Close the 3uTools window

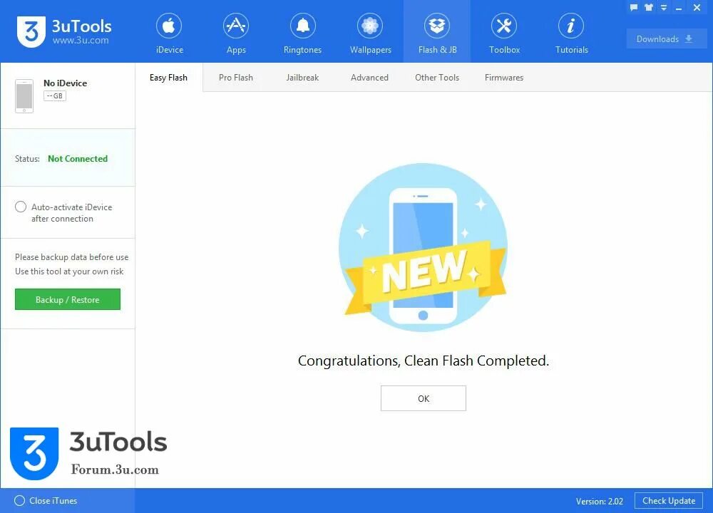[697, 7]
